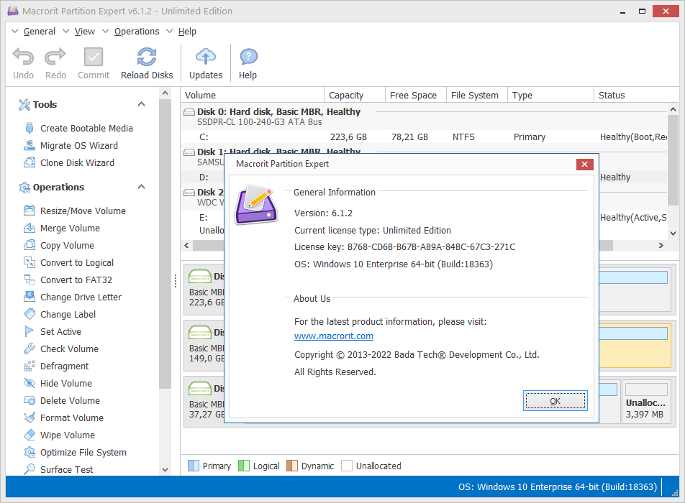Screen dimensions: 685x503
Task: Choose Format Volume operation
Action: coord(72,418)
